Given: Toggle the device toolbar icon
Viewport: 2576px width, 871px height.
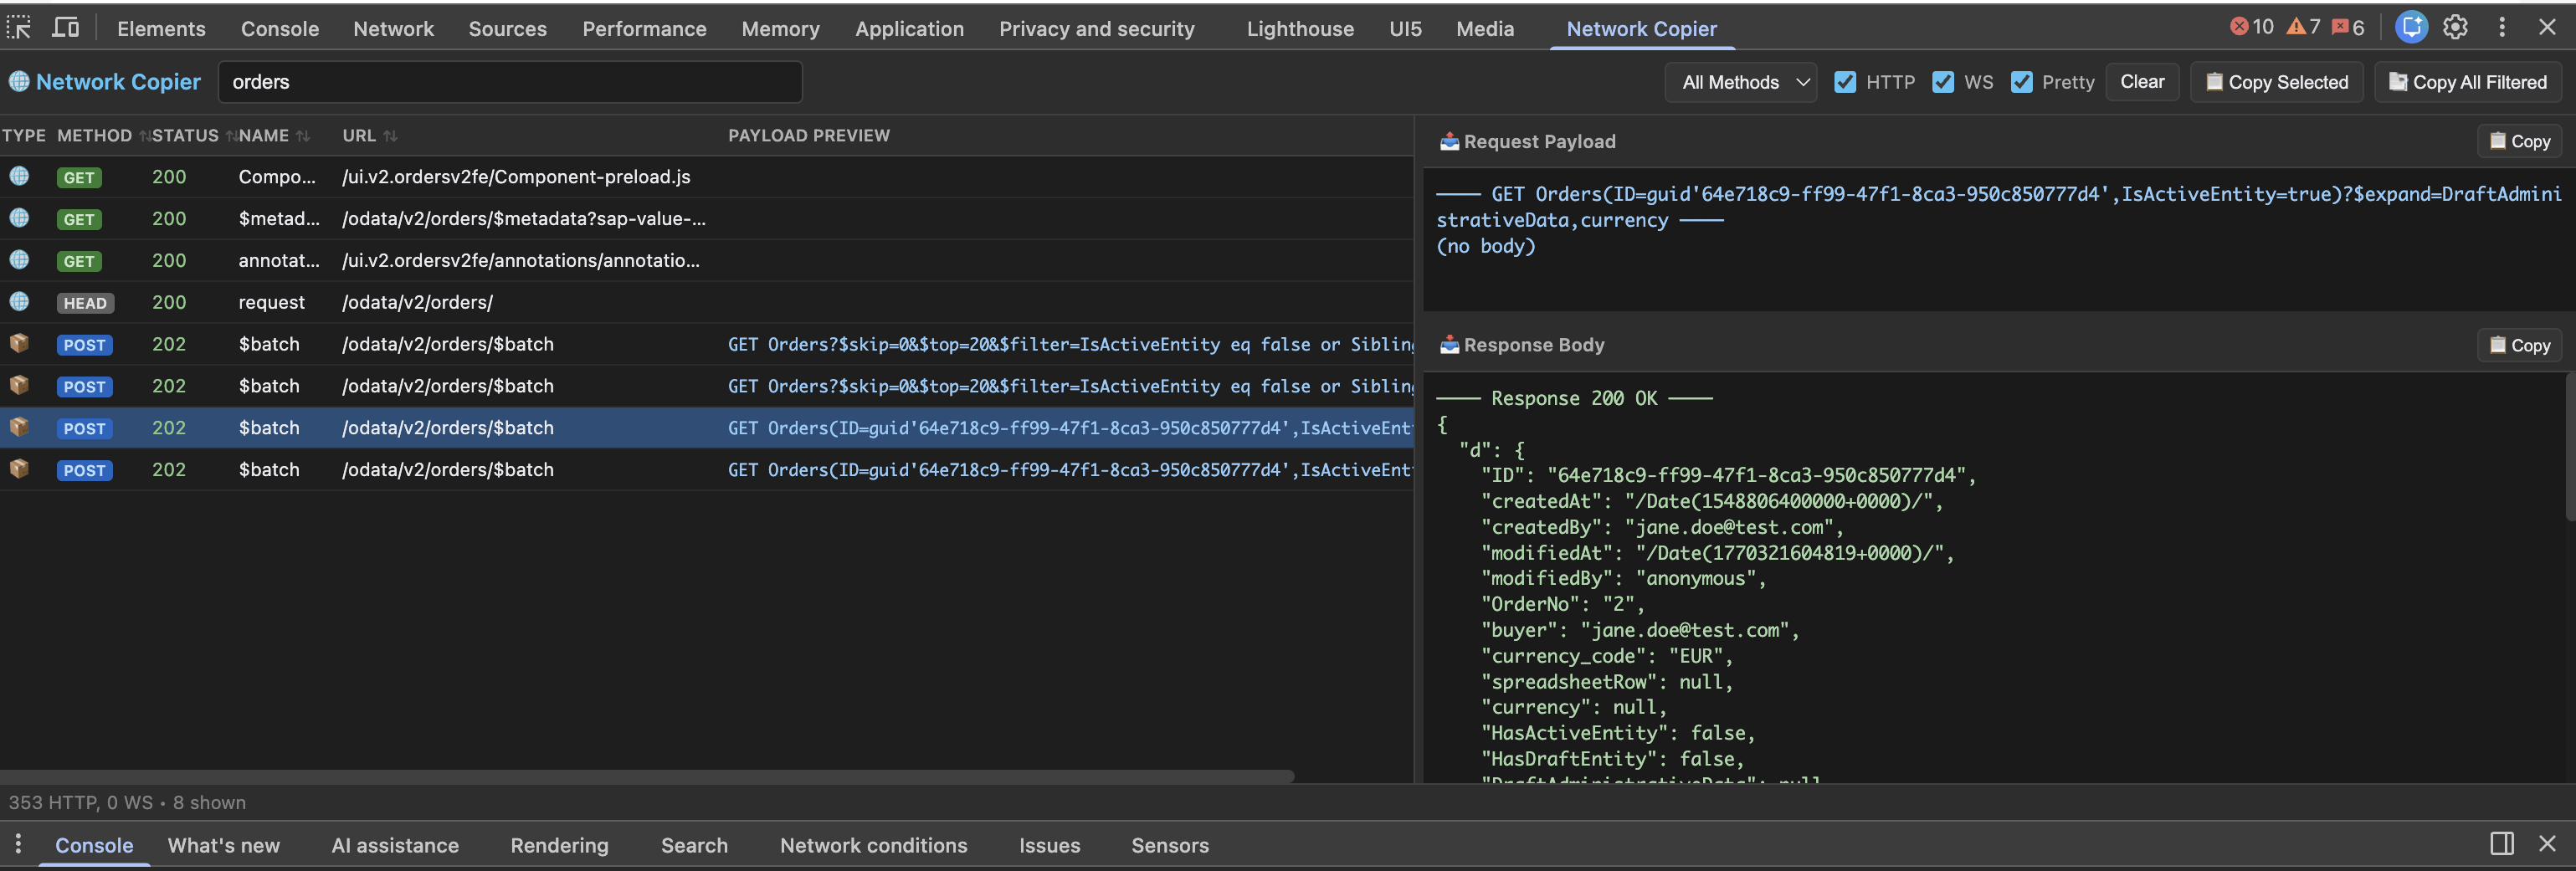Looking at the screenshot, I should click(65, 28).
